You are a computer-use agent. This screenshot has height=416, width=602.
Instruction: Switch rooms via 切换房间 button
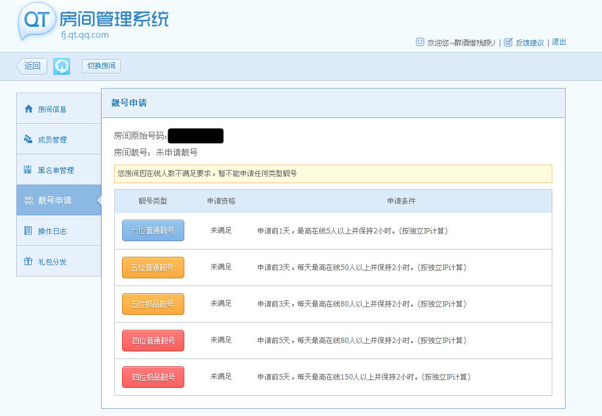point(101,66)
